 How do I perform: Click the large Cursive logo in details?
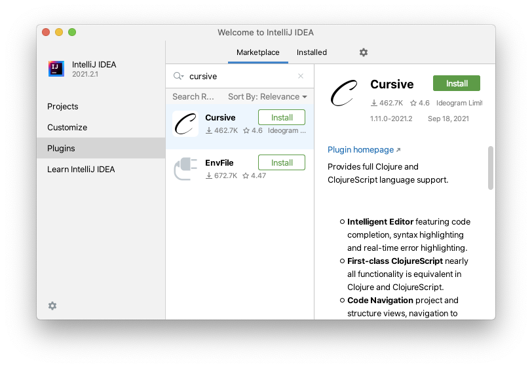(x=344, y=93)
